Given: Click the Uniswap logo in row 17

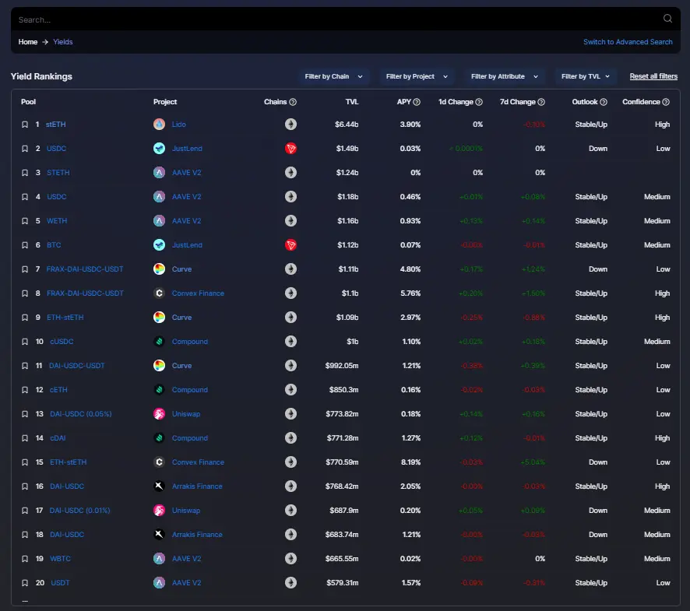Looking at the screenshot, I should 160,511.
